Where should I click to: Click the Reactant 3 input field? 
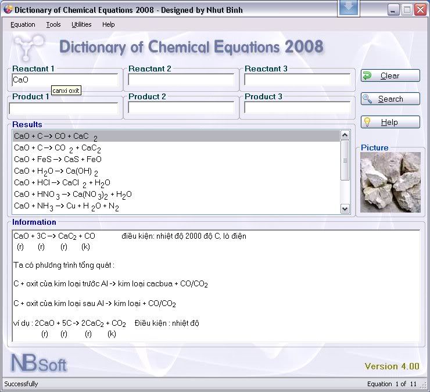coord(298,80)
